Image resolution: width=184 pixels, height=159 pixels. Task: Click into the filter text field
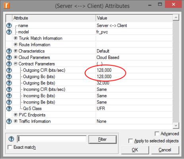pyautogui.click(x=52, y=139)
